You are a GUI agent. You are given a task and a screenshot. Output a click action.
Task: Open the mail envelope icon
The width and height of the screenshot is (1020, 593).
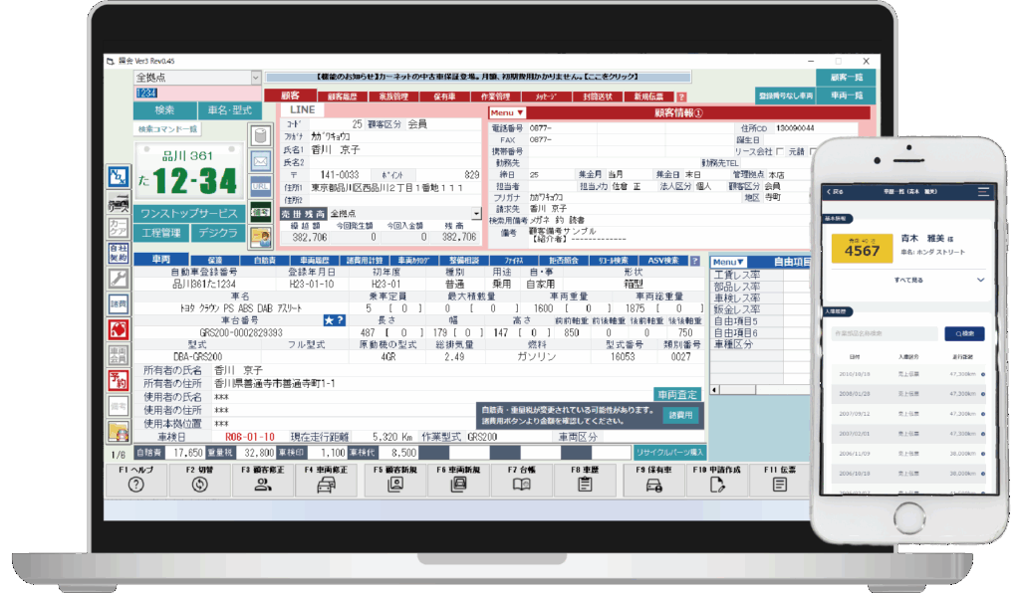(x=261, y=161)
